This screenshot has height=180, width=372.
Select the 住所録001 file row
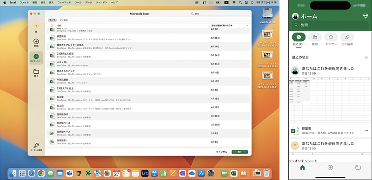tap(148, 116)
